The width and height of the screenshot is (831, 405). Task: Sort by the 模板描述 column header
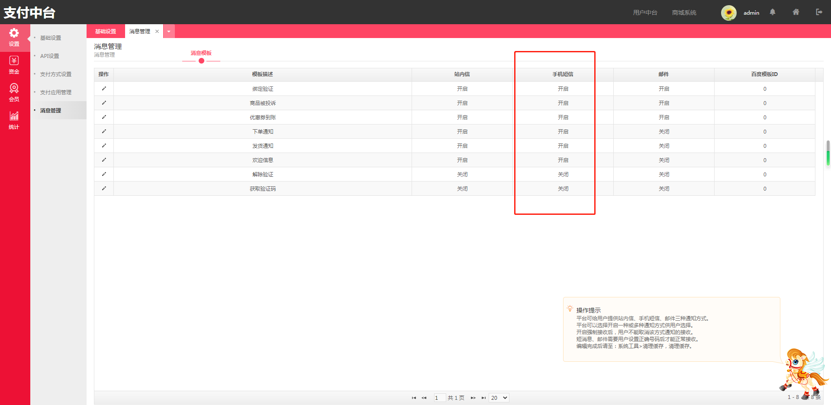pyautogui.click(x=263, y=74)
